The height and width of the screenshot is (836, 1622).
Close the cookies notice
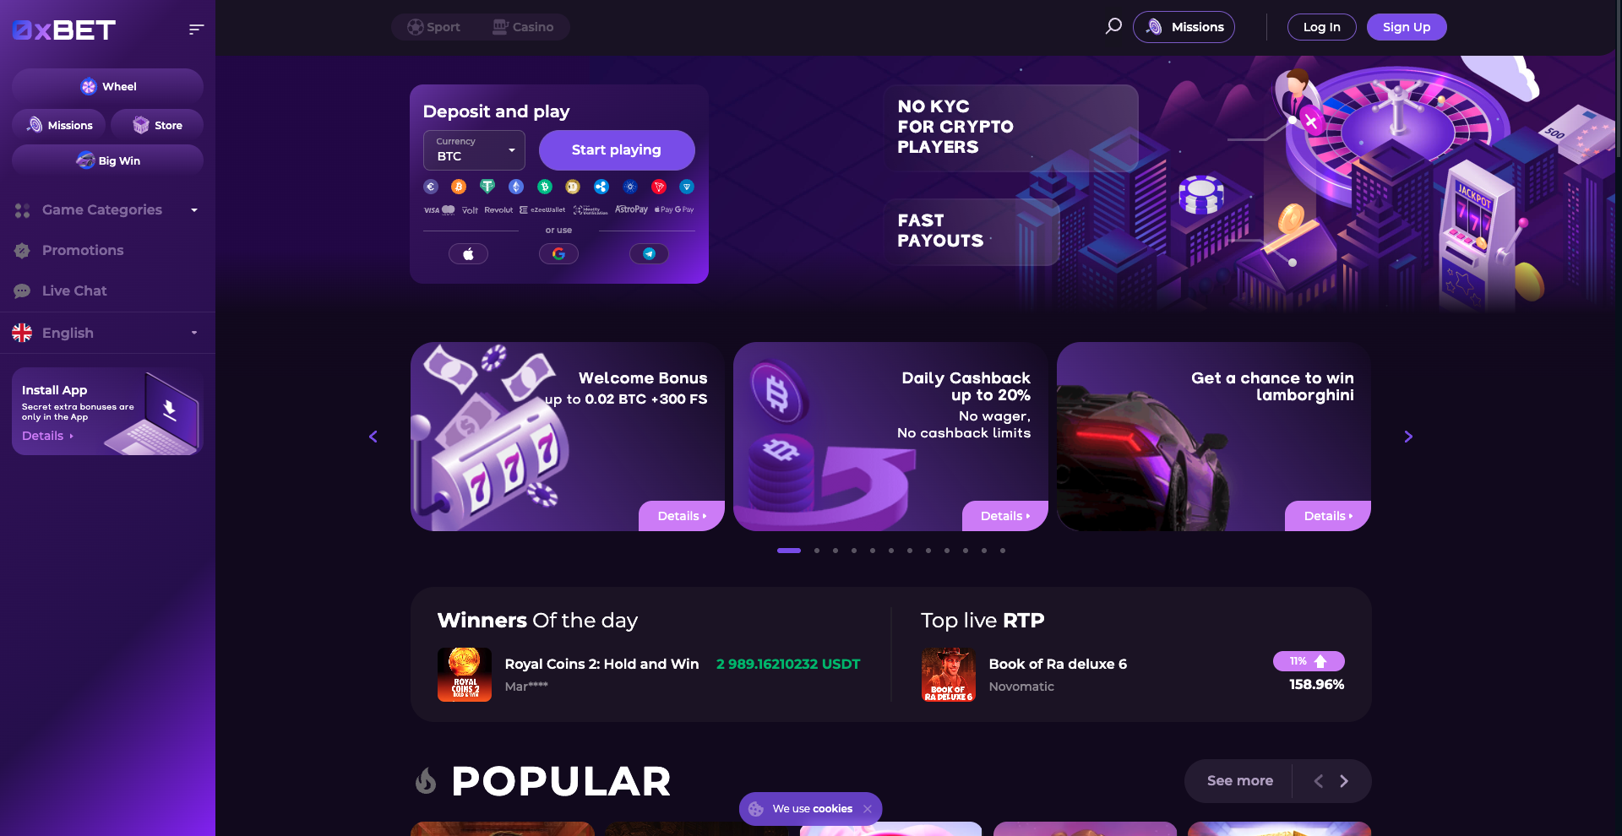[868, 809]
